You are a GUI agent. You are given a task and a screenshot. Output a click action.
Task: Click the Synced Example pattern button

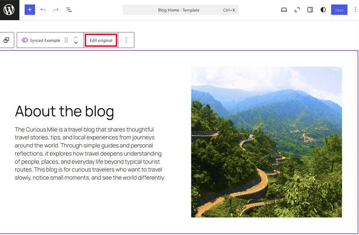click(x=41, y=40)
